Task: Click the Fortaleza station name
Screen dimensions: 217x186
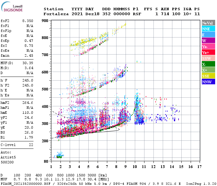Action: [x=56, y=14]
